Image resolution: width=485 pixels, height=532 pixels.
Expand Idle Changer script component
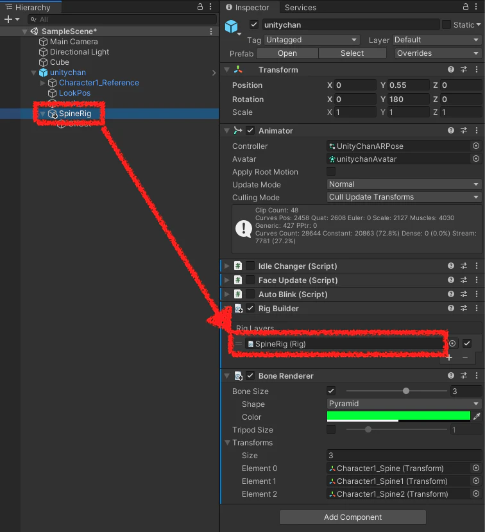pyautogui.click(x=227, y=266)
